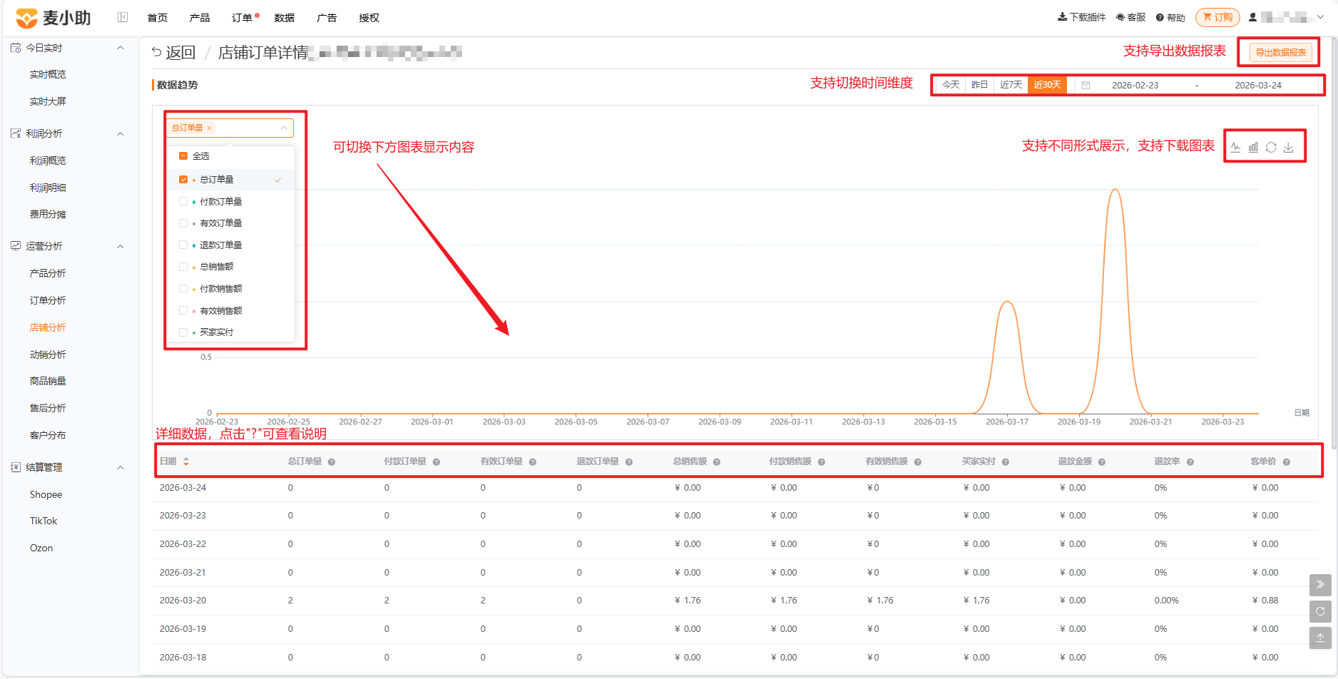Click the help icon beside 退款率 column
1338x679 pixels.
[1190, 462]
